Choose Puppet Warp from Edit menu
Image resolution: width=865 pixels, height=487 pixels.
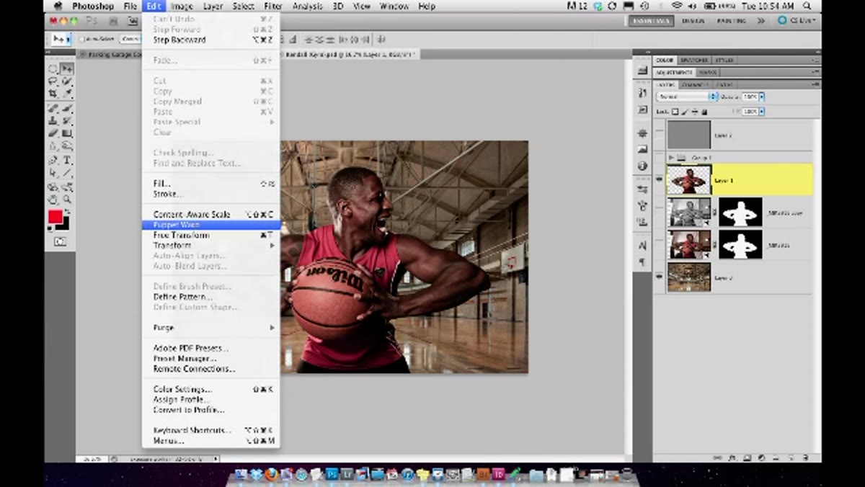click(210, 225)
